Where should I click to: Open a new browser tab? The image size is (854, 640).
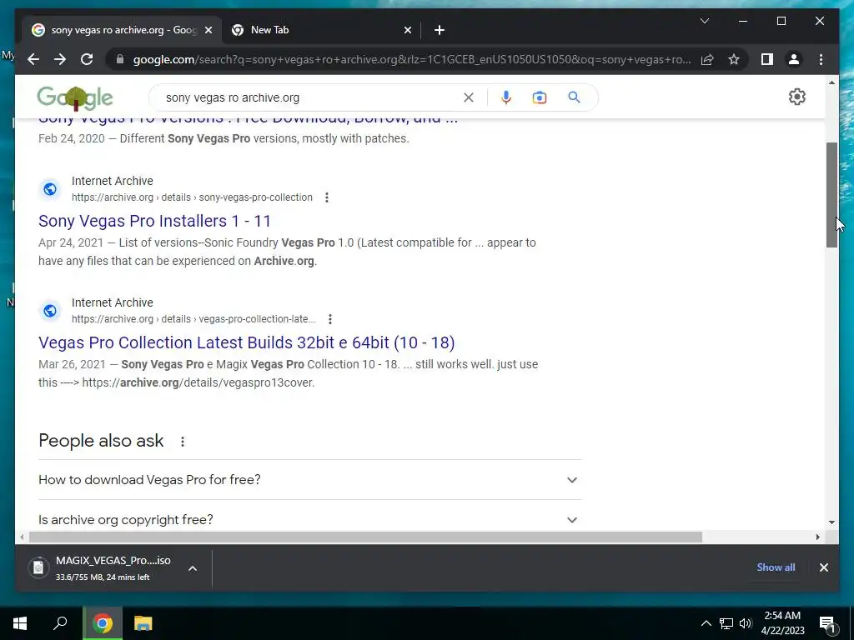coord(440,31)
